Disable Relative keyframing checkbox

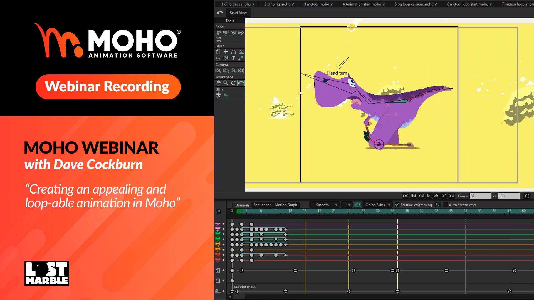[x=397, y=205]
